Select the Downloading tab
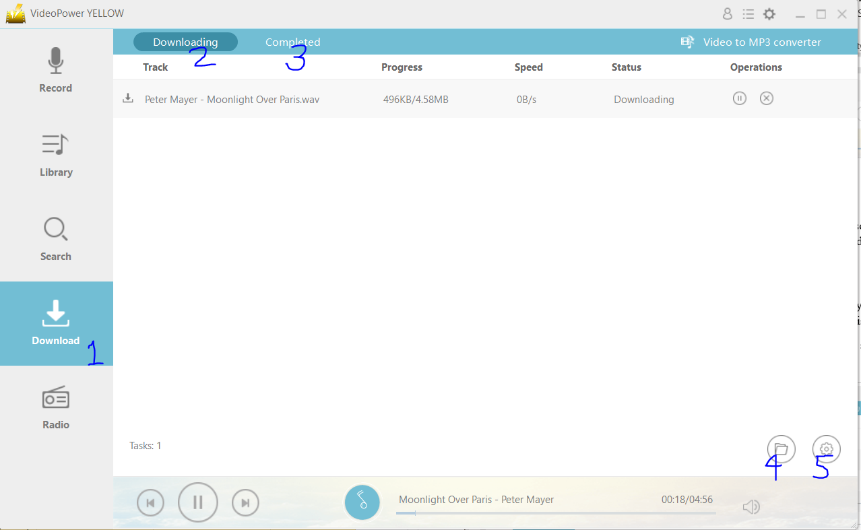The height and width of the screenshot is (530, 861). coord(185,41)
